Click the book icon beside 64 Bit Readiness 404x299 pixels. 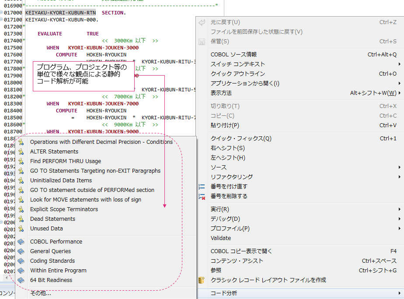coord(21,280)
